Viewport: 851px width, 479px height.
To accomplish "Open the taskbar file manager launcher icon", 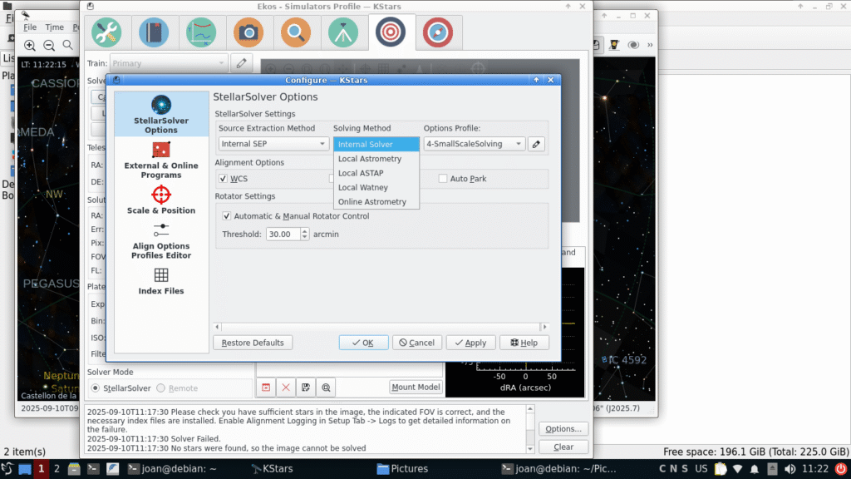I will (x=74, y=469).
